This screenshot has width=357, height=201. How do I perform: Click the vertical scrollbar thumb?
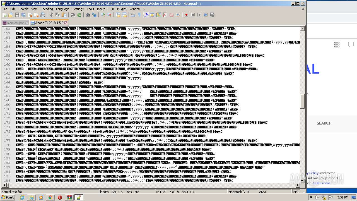pos(302,102)
